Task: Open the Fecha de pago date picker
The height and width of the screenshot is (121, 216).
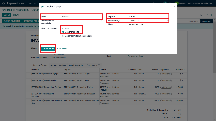Action: (149, 21)
